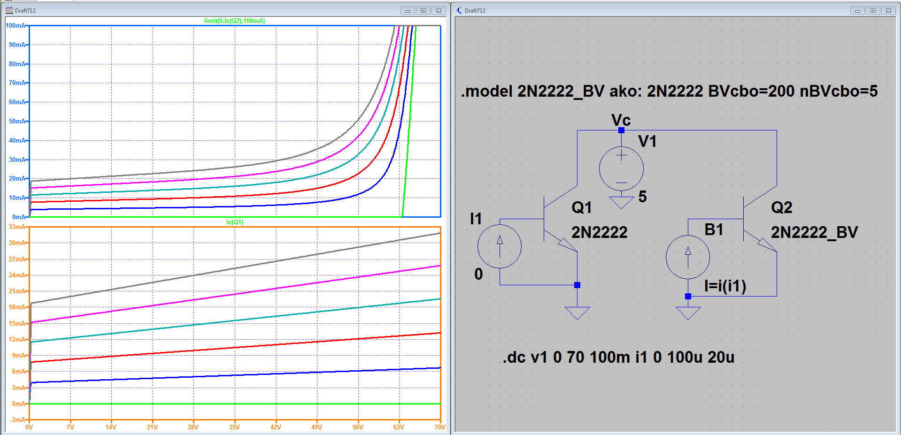
Task: Click the 2N2222_BV model label
Action: point(815,232)
